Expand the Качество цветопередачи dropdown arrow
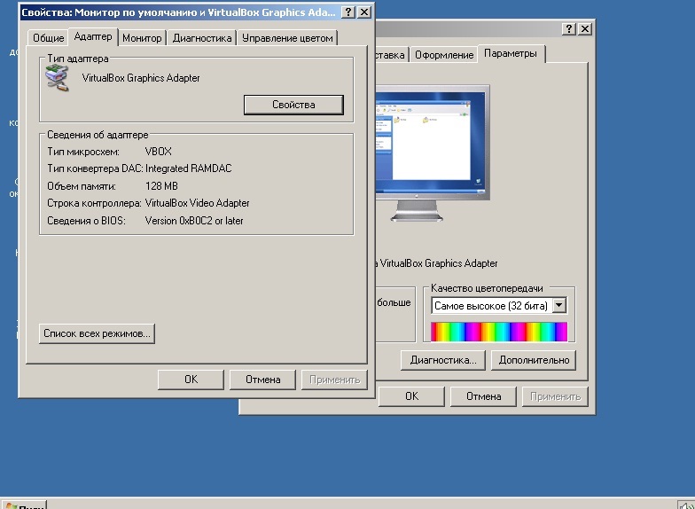 pyautogui.click(x=559, y=305)
